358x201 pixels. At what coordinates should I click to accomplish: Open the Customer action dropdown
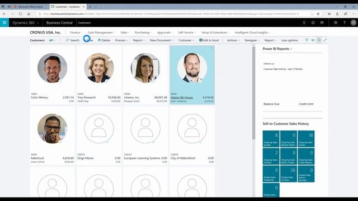pyautogui.click(x=186, y=40)
